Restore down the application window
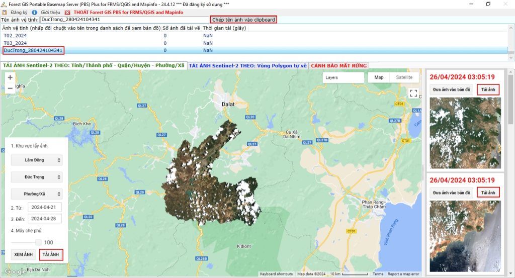515x278 pixels. [x=488, y=4]
